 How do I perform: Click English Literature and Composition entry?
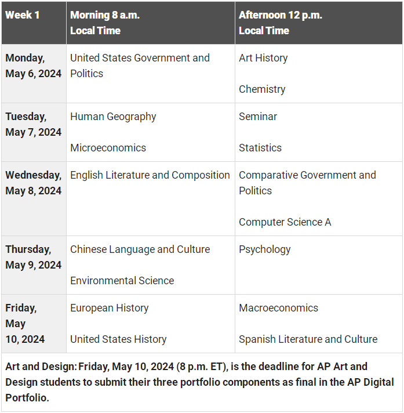[x=150, y=175]
